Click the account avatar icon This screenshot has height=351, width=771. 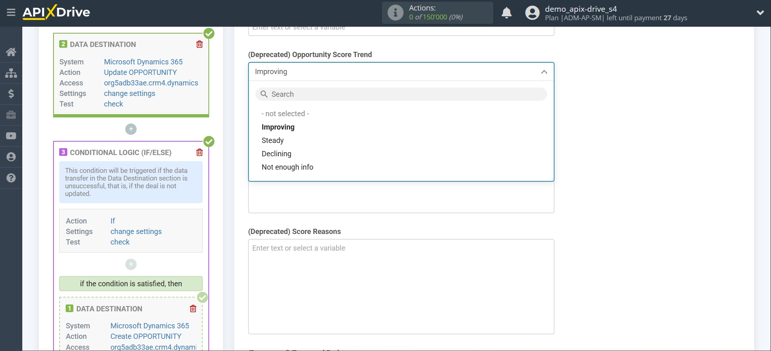coord(532,13)
